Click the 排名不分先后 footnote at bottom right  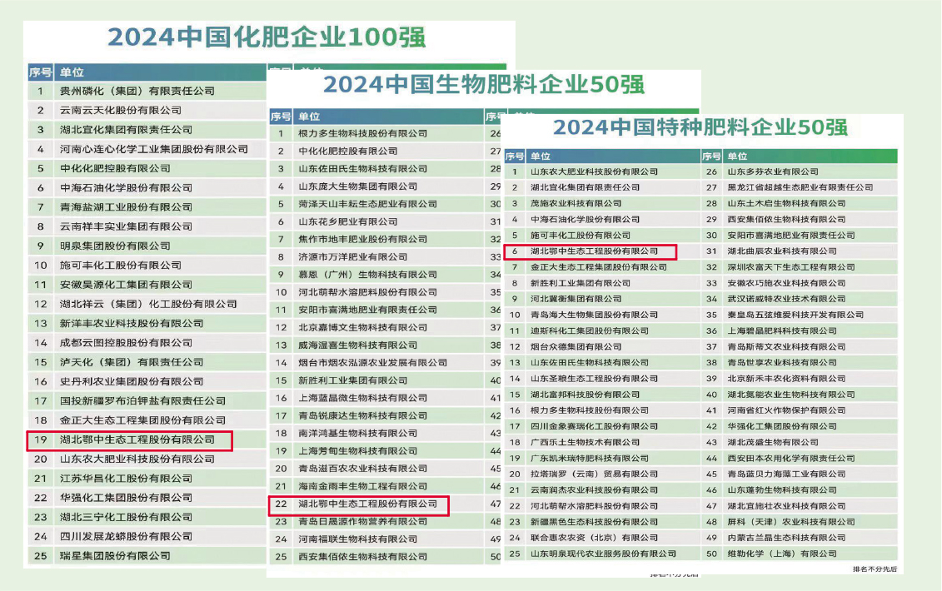coord(875,569)
